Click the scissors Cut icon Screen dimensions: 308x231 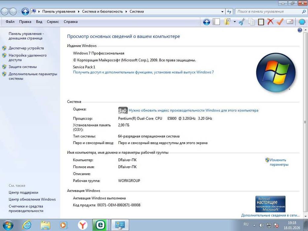click(242, 22)
